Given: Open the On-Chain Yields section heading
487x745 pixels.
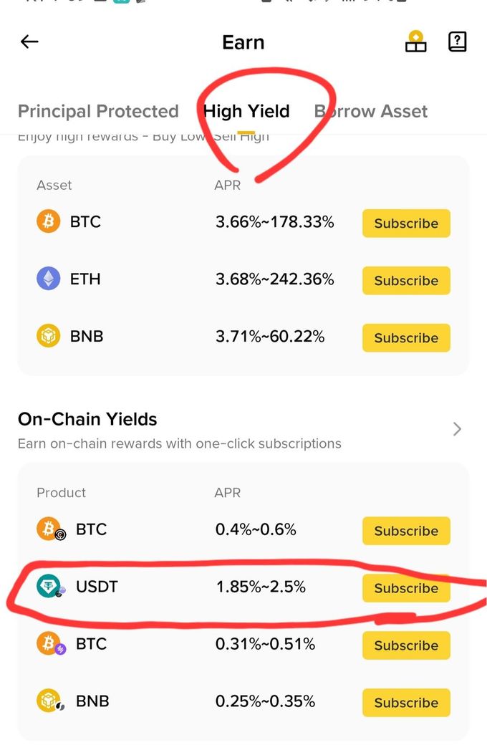Looking at the screenshot, I should [87, 419].
